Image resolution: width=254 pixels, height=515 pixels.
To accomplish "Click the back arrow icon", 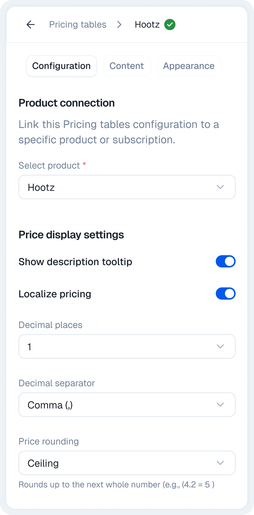I will click(x=31, y=25).
